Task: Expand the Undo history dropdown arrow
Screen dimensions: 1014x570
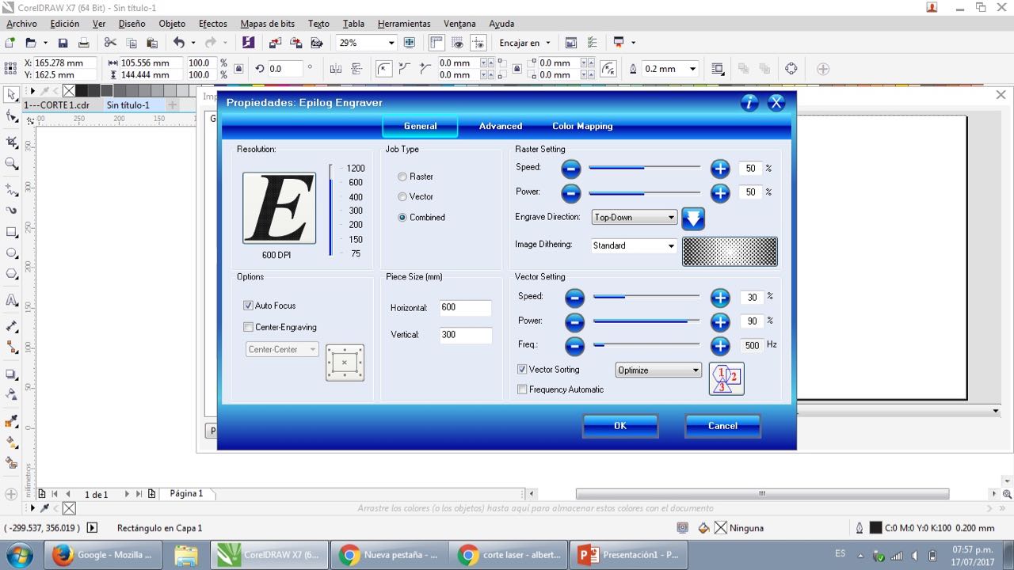Action: click(193, 43)
